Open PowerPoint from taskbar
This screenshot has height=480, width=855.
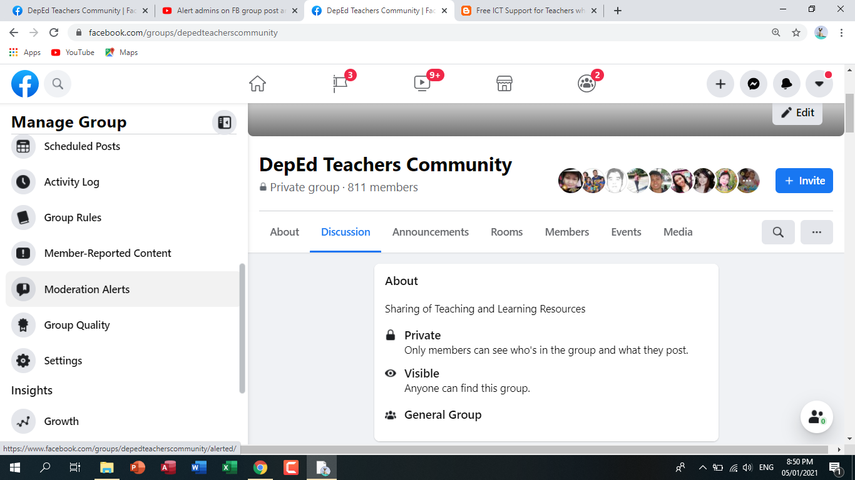(138, 467)
